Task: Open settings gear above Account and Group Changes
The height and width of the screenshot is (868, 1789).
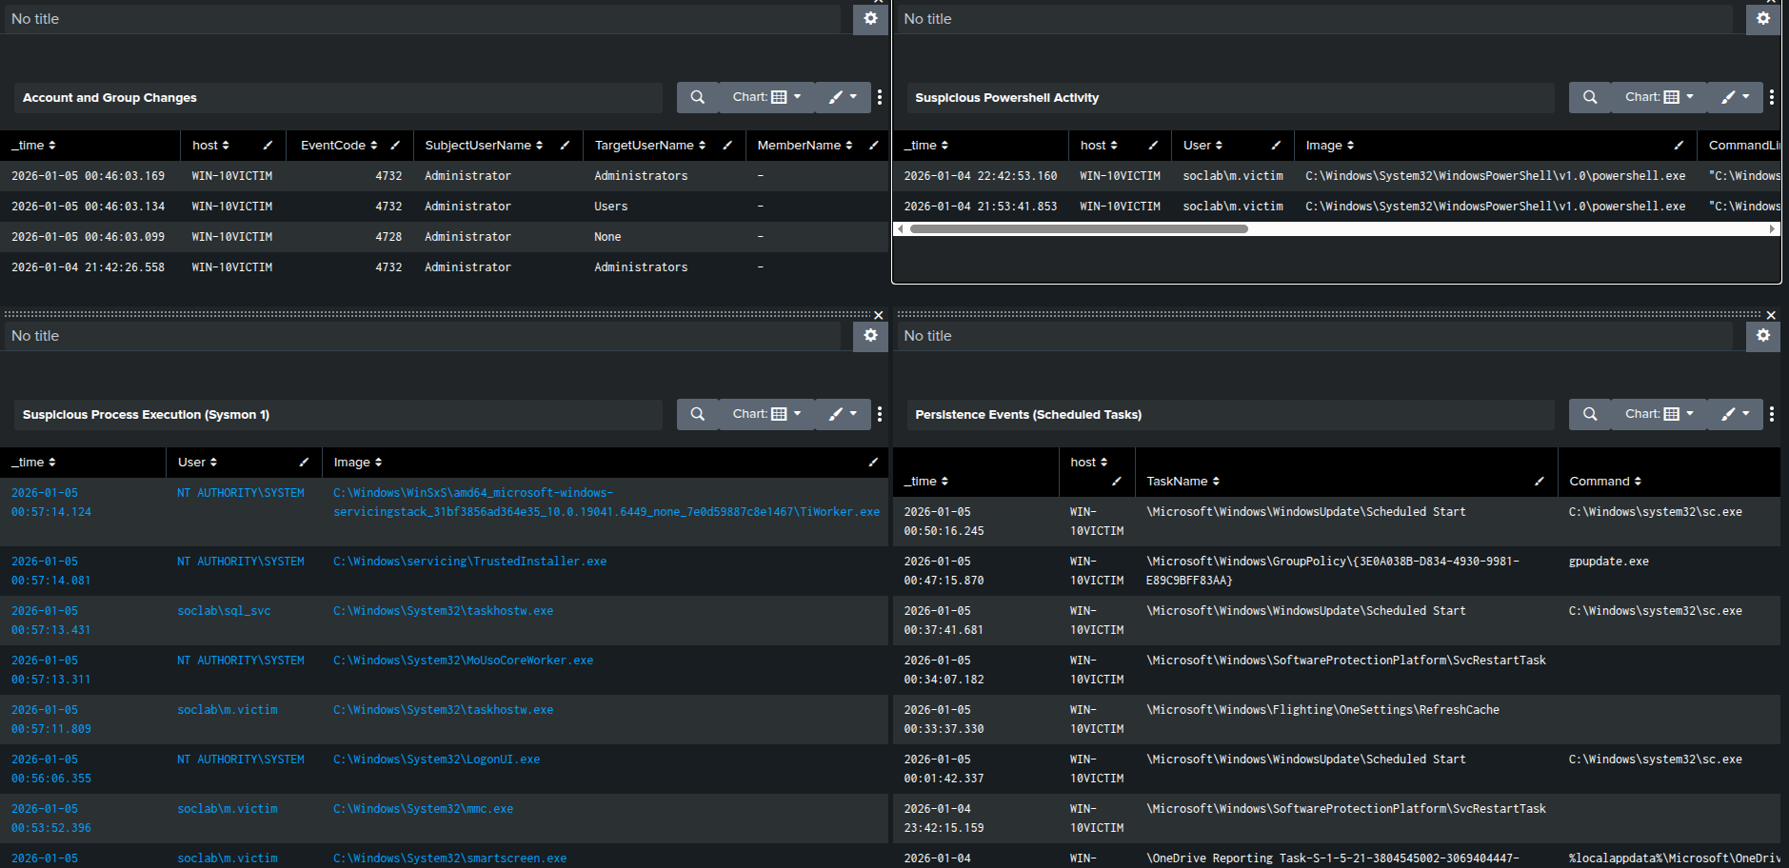Action: coord(870,19)
